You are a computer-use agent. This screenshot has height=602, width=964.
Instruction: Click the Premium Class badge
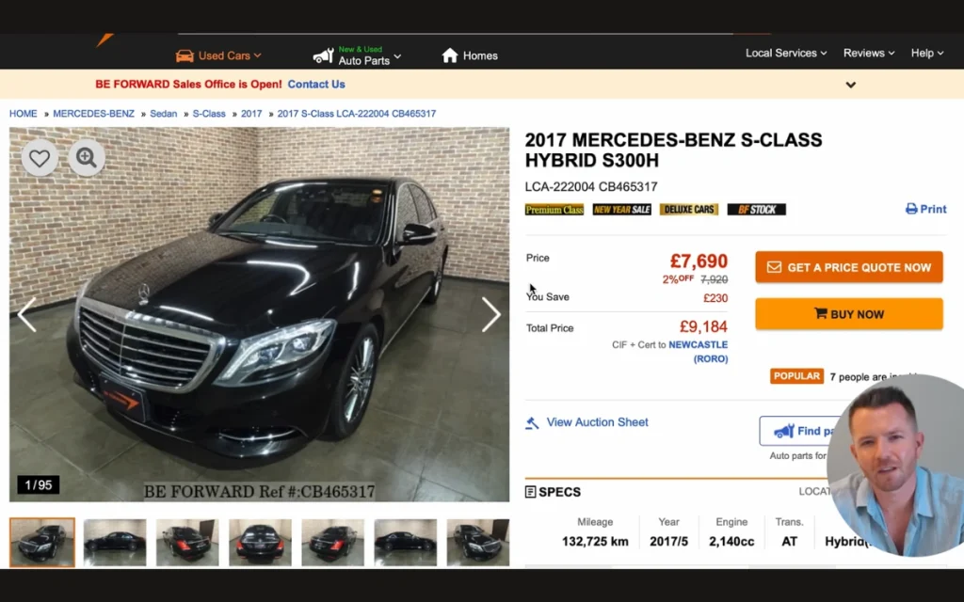pos(554,210)
